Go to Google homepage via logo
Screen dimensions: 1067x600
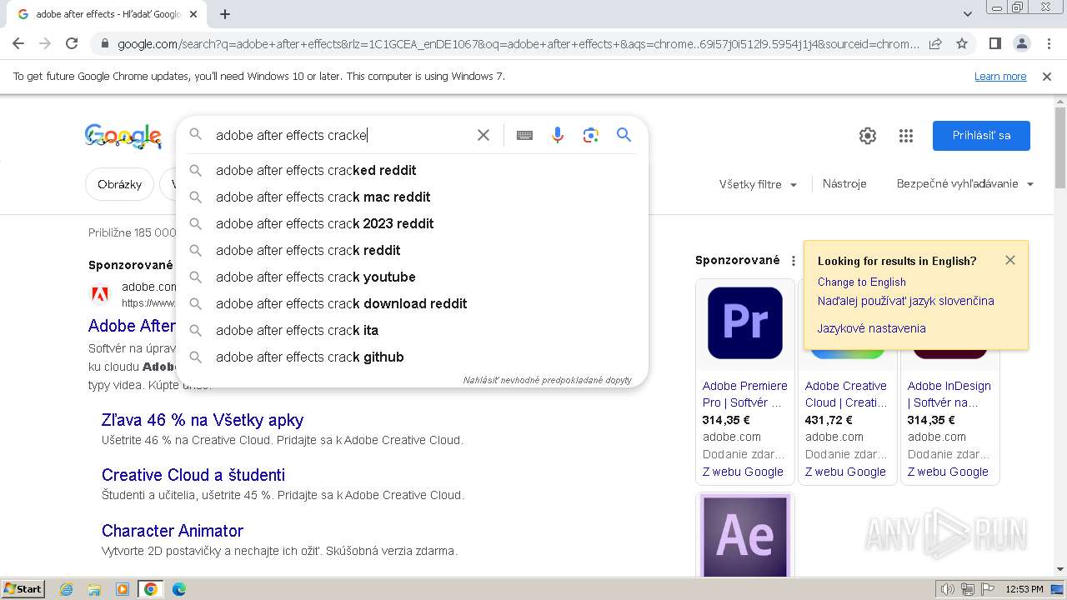click(123, 136)
